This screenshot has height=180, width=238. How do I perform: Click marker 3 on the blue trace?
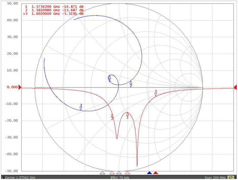[x=81, y=108]
